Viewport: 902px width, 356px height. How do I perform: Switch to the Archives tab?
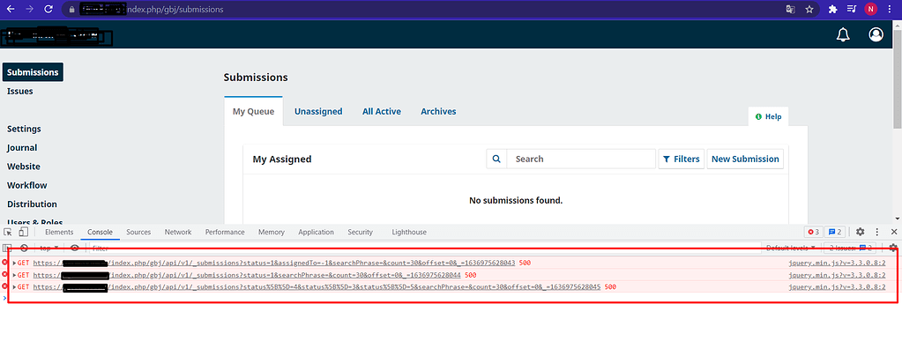438,111
